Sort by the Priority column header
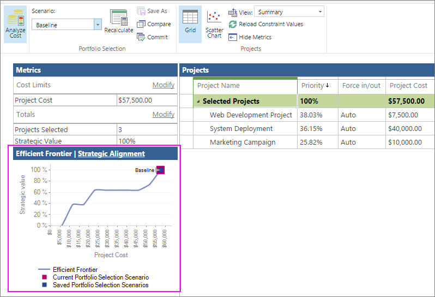435x297 pixels. click(x=318, y=86)
